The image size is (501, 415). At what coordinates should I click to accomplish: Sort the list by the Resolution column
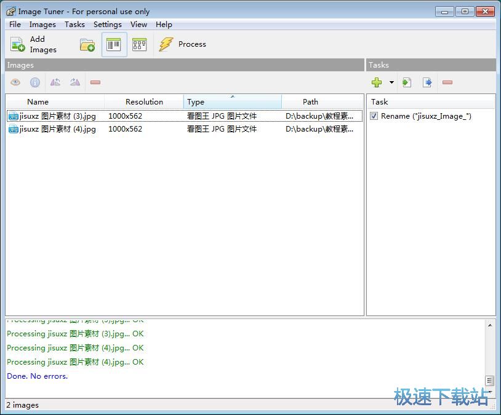pos(144,102)
